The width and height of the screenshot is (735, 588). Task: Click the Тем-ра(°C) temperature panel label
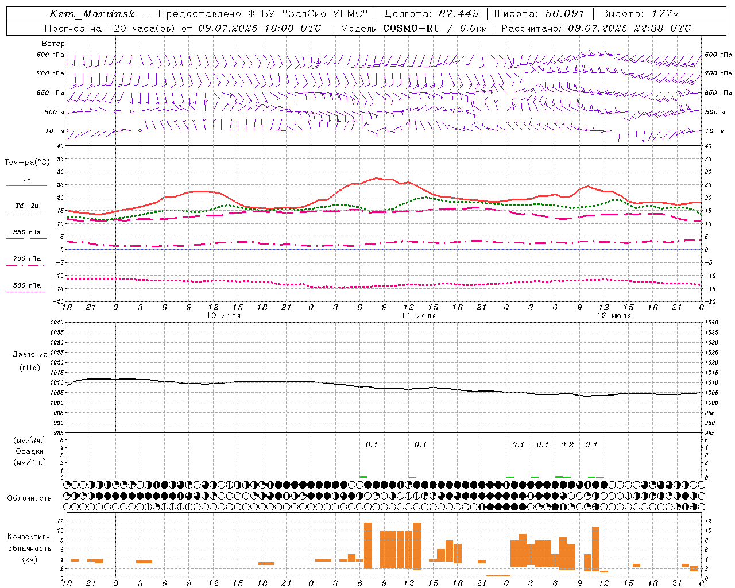pyautogui.click(x=27, y=163)
